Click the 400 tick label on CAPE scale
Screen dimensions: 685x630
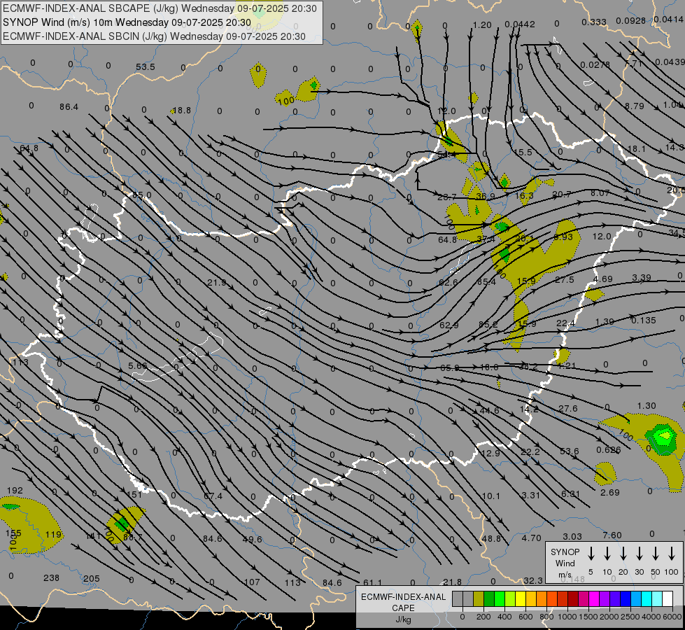pyautogui.click(x=504, y=617)
